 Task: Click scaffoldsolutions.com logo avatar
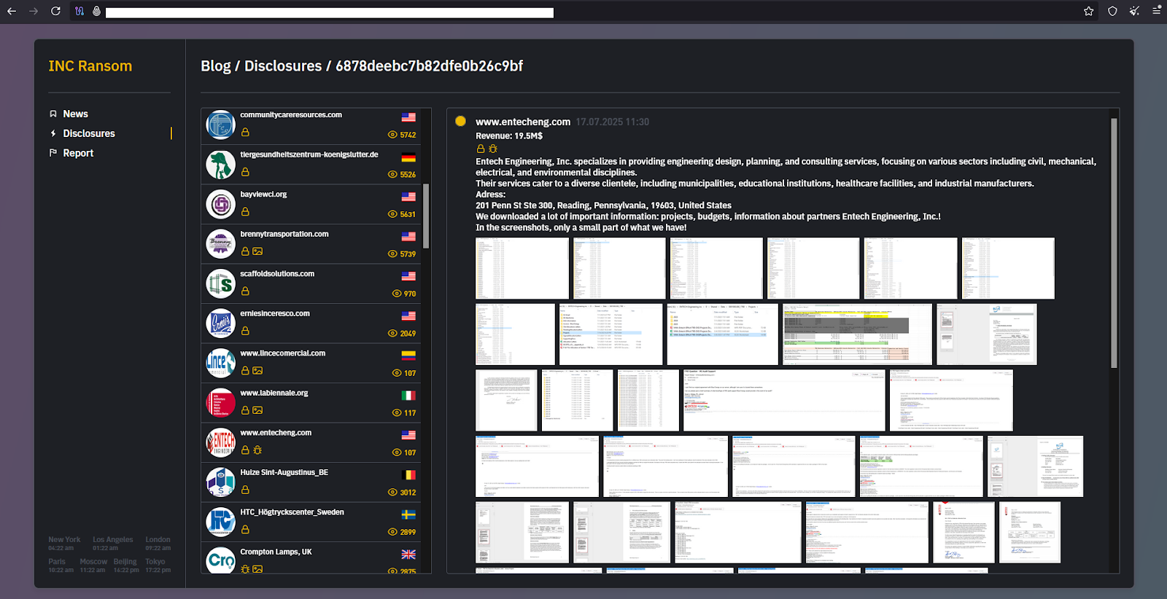pyautogui.click(x=220, y=284)
